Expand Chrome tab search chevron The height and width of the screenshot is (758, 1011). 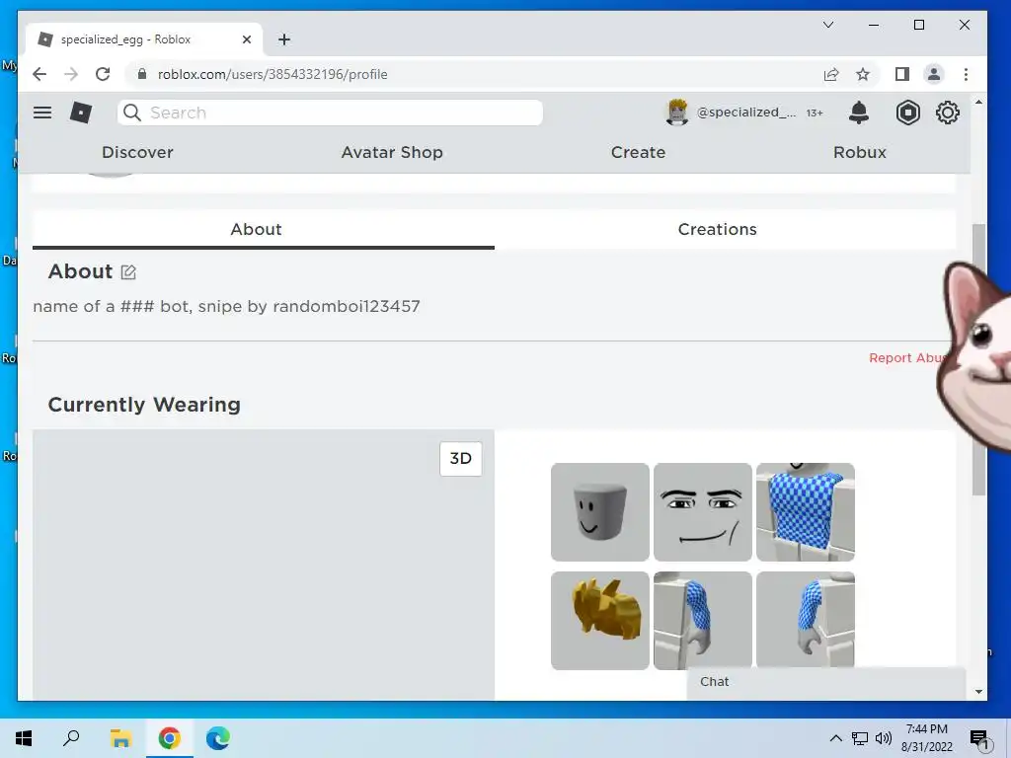[828, 25]
